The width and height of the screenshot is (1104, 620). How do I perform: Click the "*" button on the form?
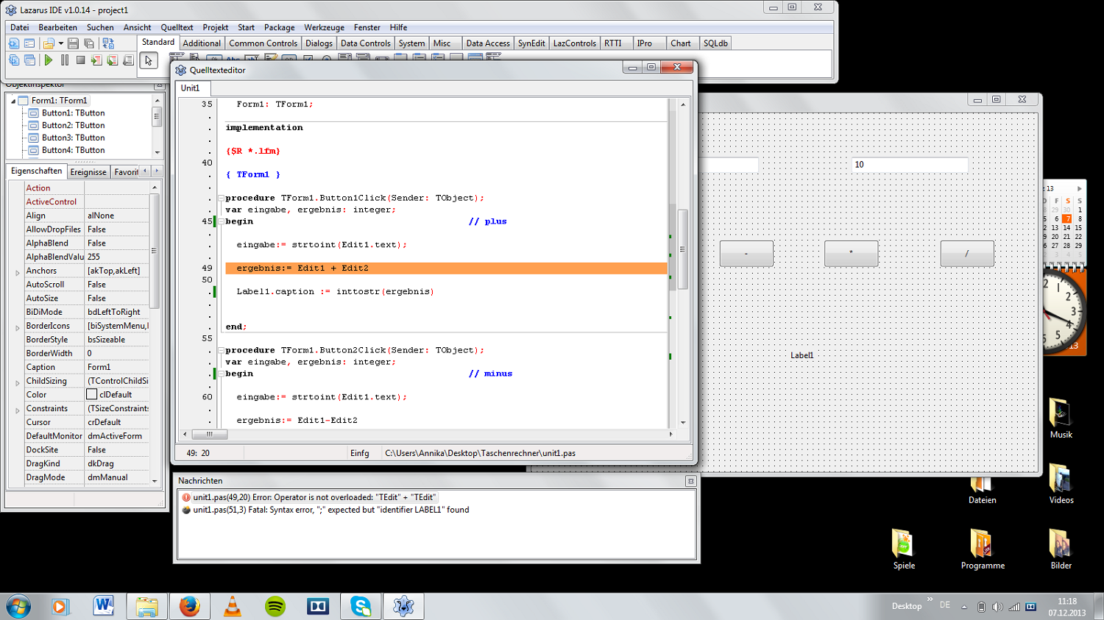851,253
